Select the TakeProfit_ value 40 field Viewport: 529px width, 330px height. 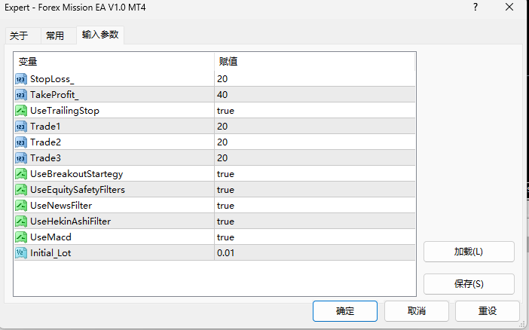(315, 95)
